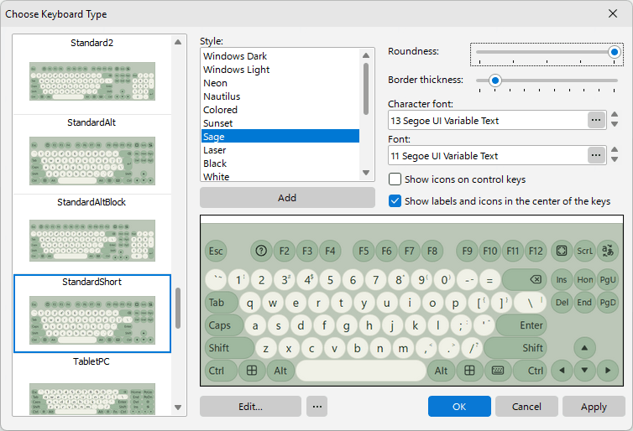The width and height of the screenshot is (633, 431).
Task: Select the Colored style
Action: tap(280, 110)
